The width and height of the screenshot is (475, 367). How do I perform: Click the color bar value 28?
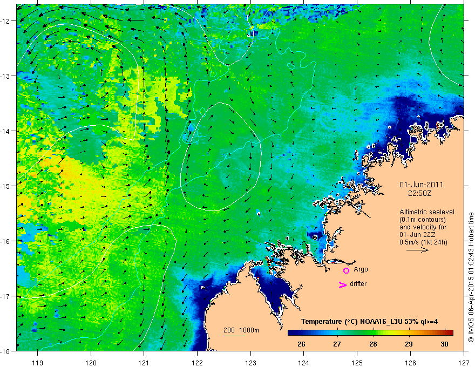coord(373,344)
